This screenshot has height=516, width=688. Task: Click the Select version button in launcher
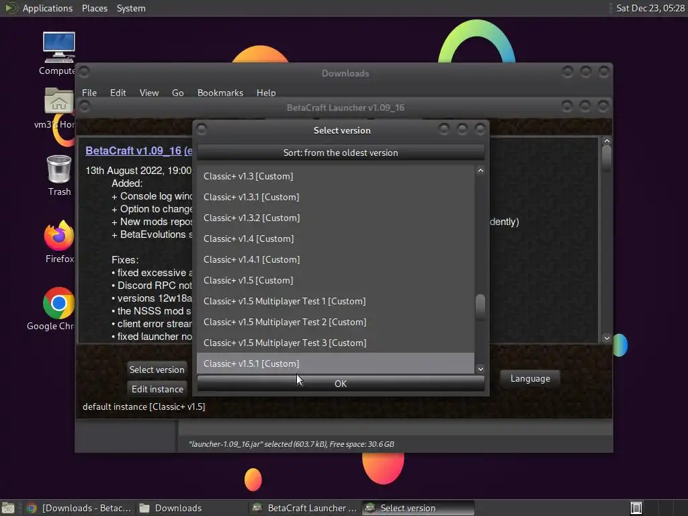(x=157, y=370)
